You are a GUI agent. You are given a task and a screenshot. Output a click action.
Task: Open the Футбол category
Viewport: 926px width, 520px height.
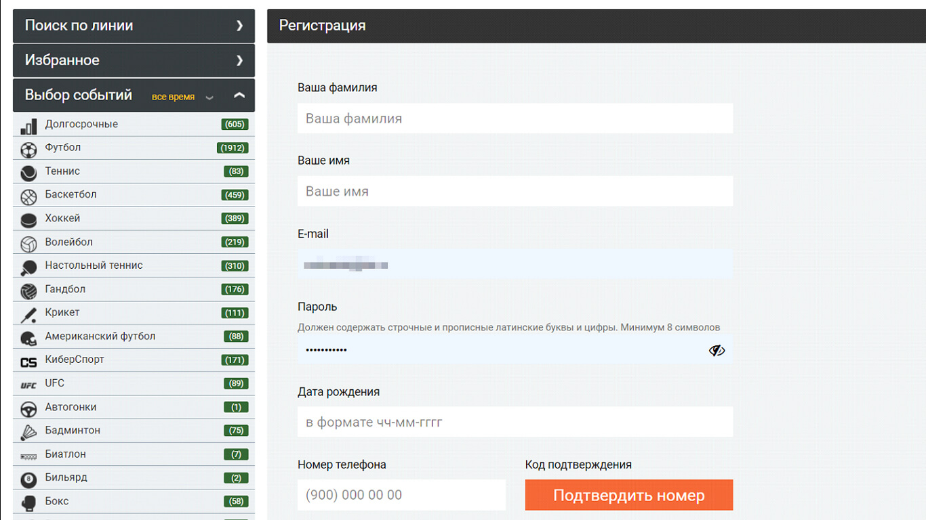tap(134, 148)
